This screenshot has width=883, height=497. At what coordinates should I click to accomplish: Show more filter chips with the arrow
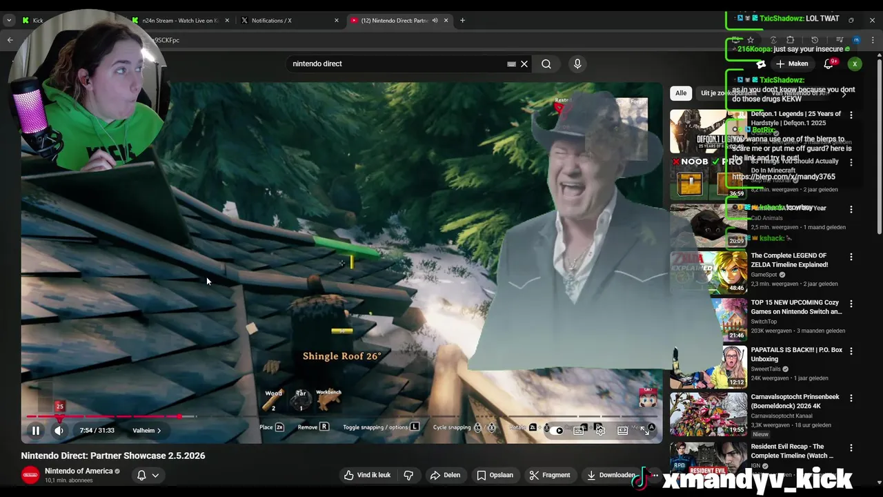click(843, 93)
